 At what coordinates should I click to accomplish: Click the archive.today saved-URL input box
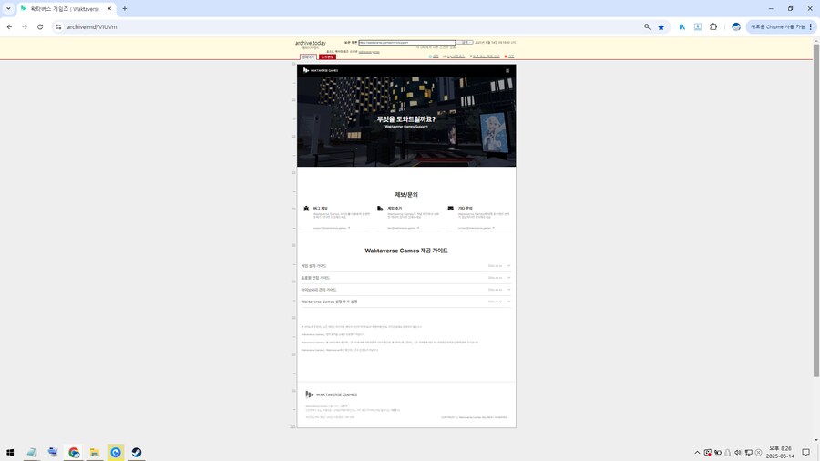coord(407,42)
